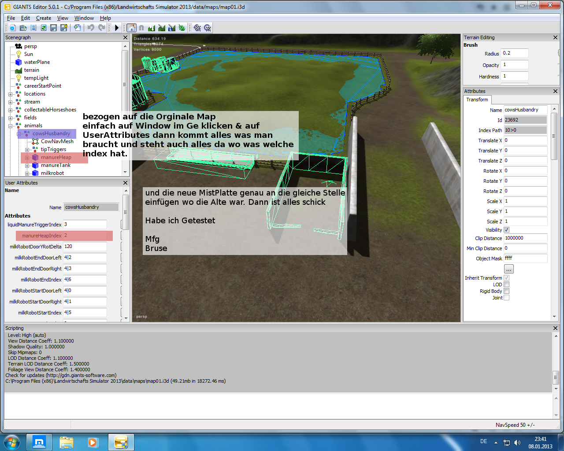Toggle the Visibility checkbox in Attributes

coord(506,230)
